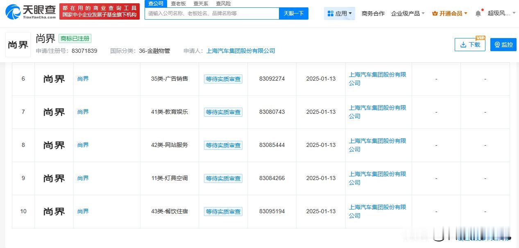Expand the 企业级产品 dropdown
This screenshot has width=519, height=248.
[x=408, y=14]
